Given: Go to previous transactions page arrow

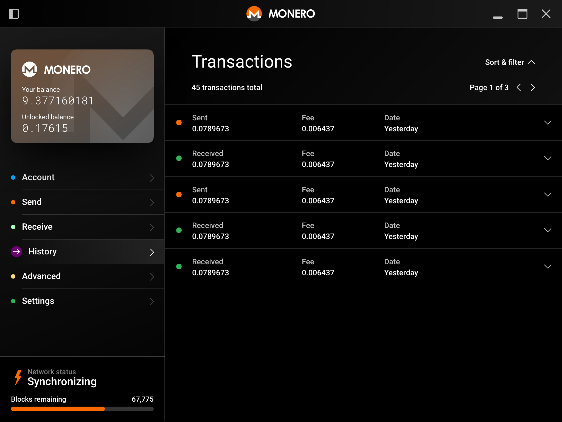Looking at the screenshot, I should coord(519,87).
